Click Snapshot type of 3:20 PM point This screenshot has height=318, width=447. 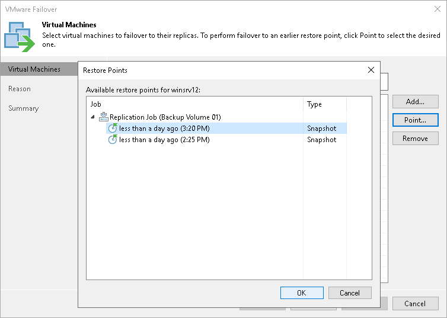click(x=321, y=129)
